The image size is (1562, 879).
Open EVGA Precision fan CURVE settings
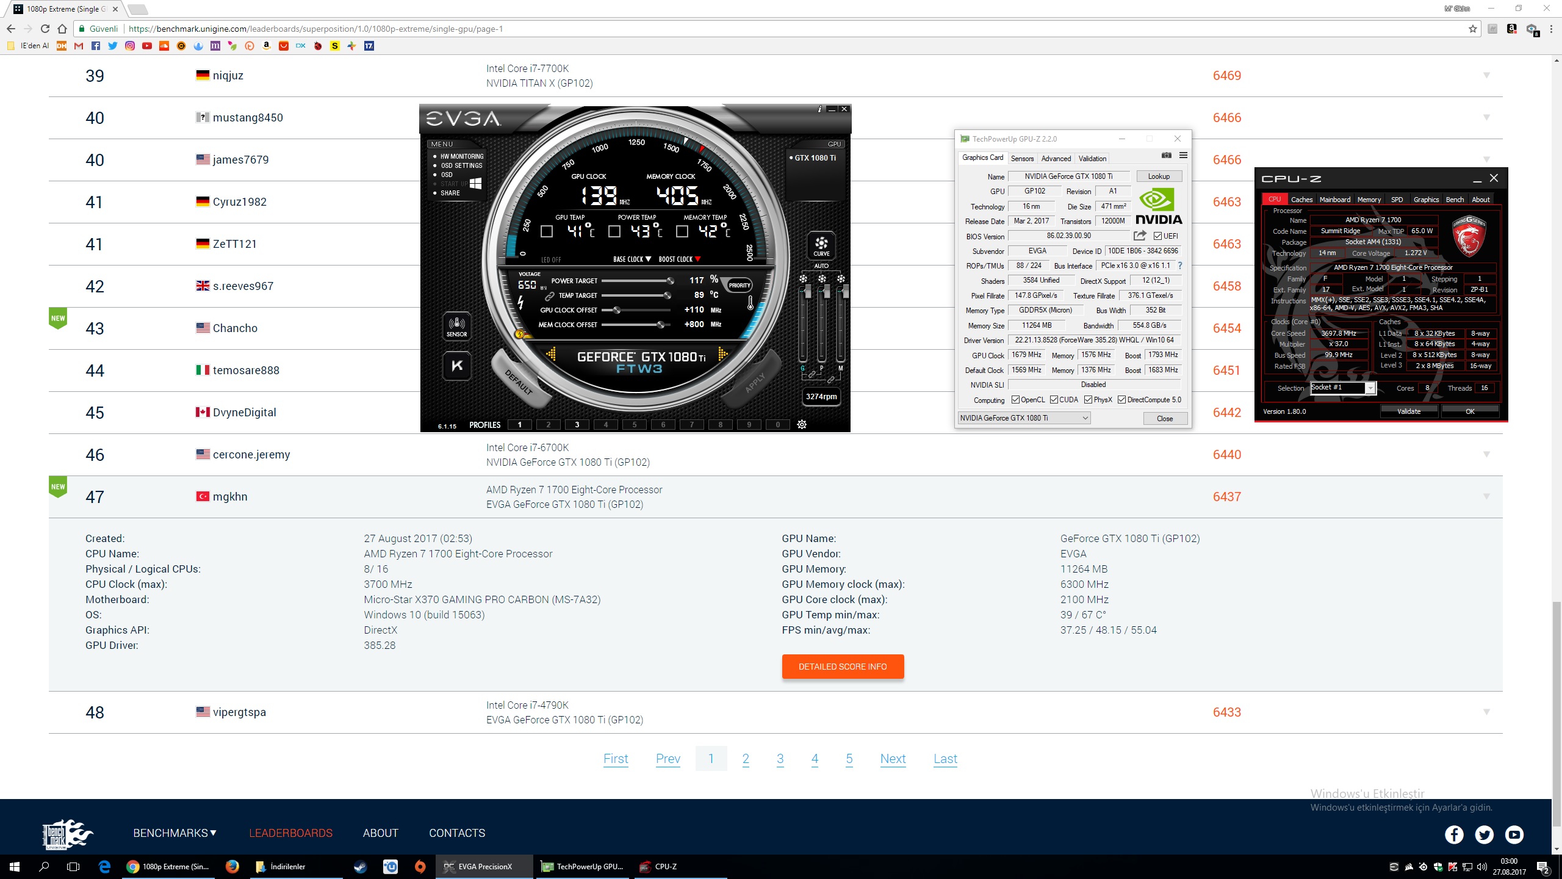coord(821,245)
